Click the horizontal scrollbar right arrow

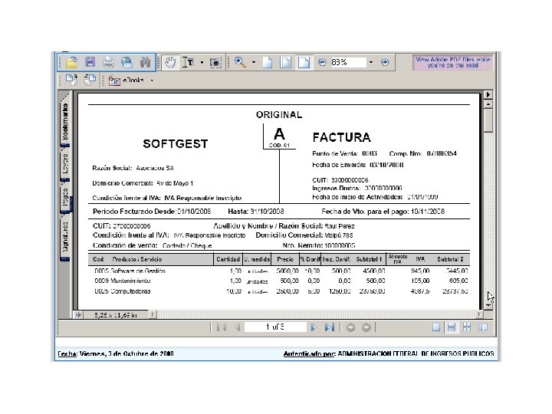[479, 314]
